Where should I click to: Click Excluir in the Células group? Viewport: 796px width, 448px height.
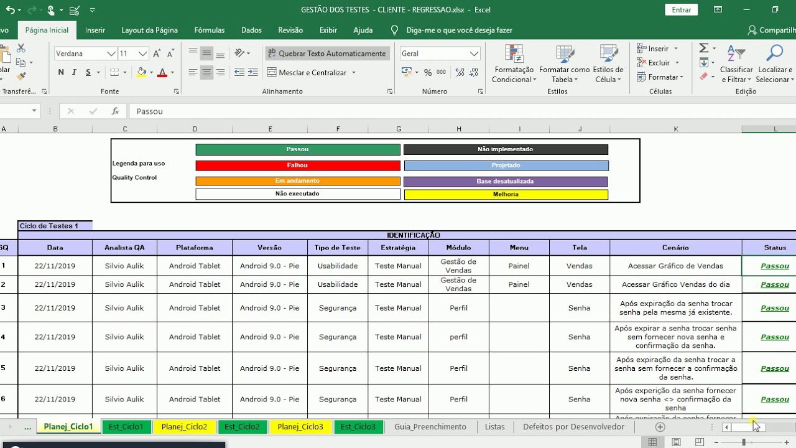(658, 63)
